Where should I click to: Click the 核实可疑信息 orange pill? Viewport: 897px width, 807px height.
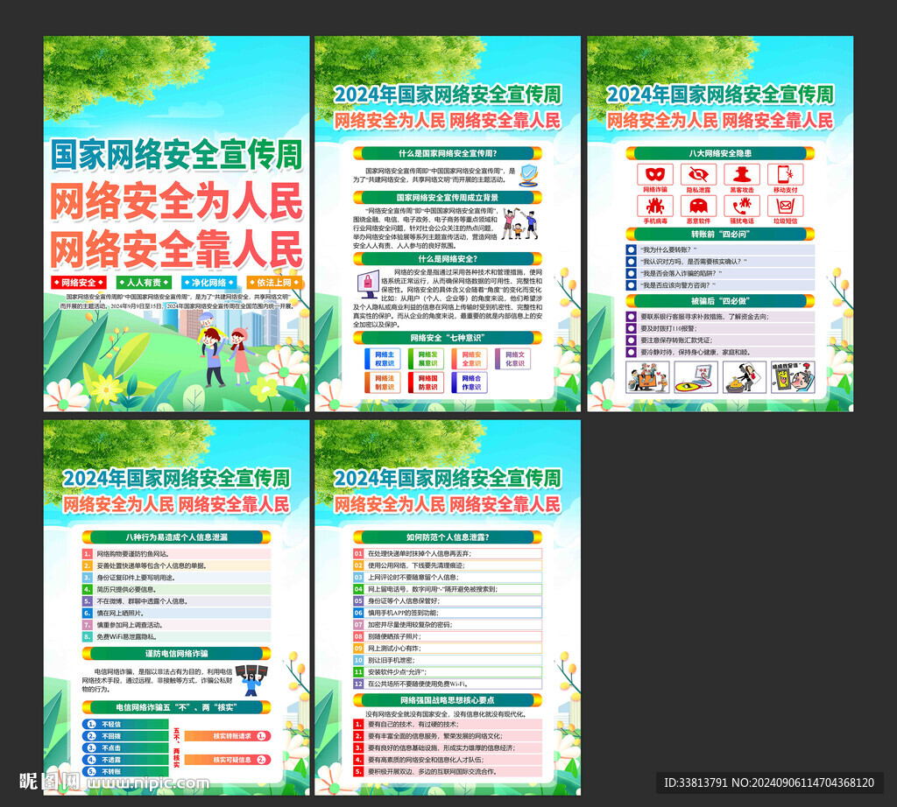point(228,760)
